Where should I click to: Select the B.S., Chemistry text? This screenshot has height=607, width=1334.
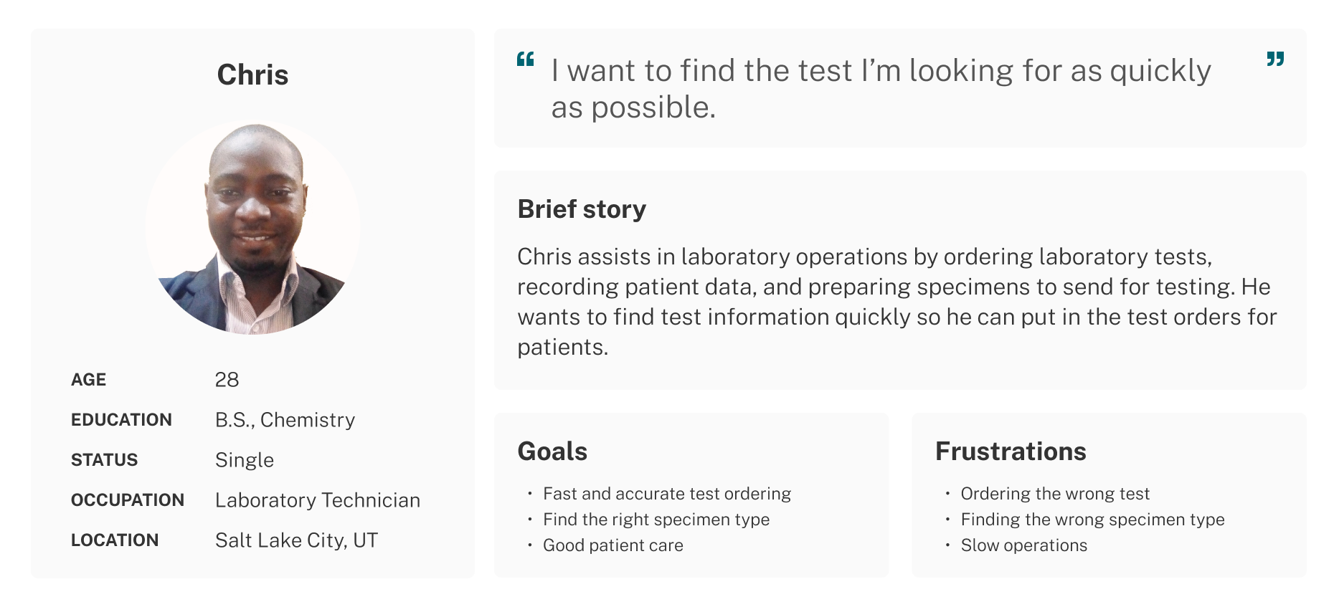coord(285,420)
